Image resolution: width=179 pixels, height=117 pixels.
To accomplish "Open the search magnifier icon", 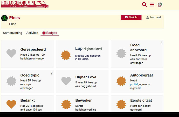I will tap(144, 4).
